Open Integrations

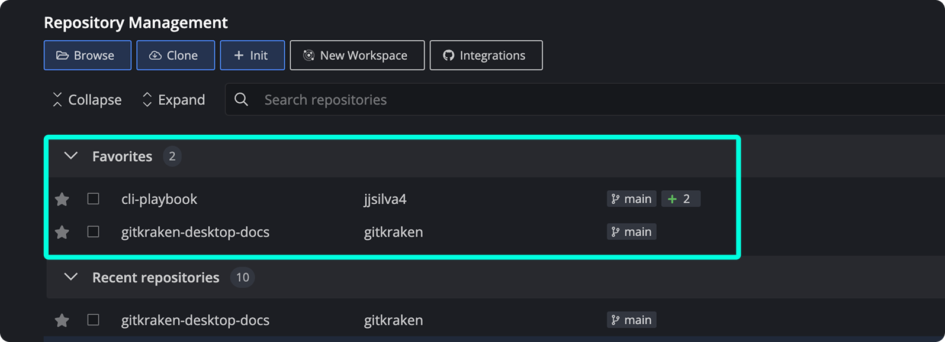pos(486,56)
